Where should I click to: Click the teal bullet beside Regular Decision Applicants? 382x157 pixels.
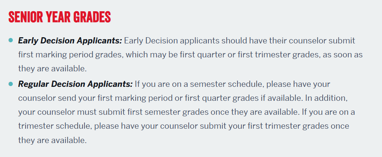(10, 83)
